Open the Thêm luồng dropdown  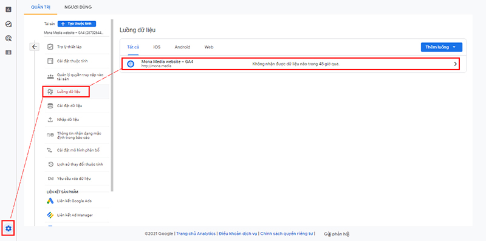pyautogui.click(x=442, y=47)
